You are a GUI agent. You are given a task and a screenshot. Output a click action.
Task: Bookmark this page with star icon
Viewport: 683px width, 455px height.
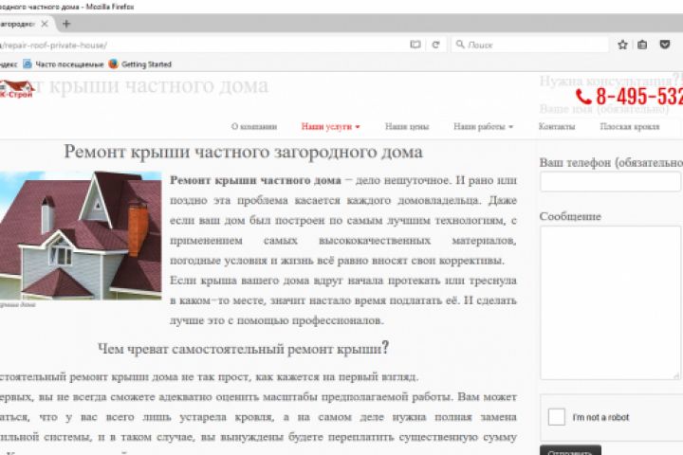click(x=622, y=45)
